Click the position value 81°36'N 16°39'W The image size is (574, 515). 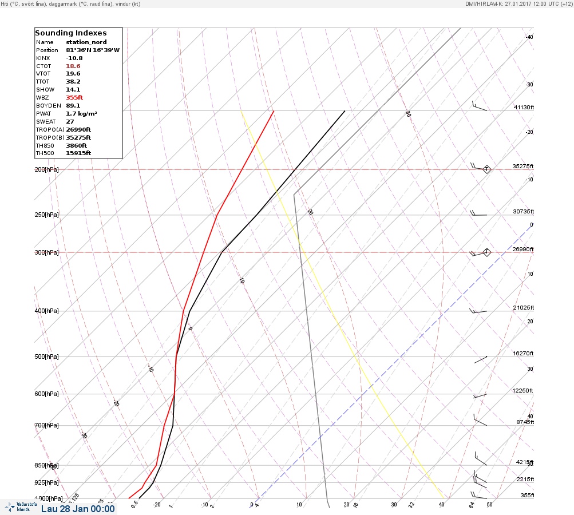[93, 50]
